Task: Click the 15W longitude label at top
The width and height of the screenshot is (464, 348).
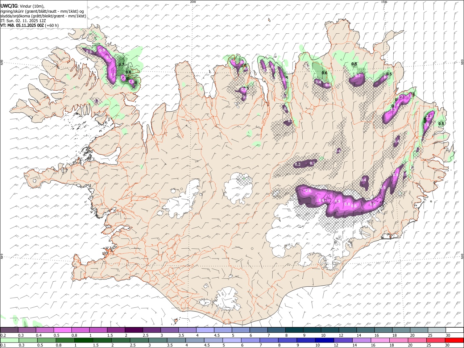Action: coord(384,2)
